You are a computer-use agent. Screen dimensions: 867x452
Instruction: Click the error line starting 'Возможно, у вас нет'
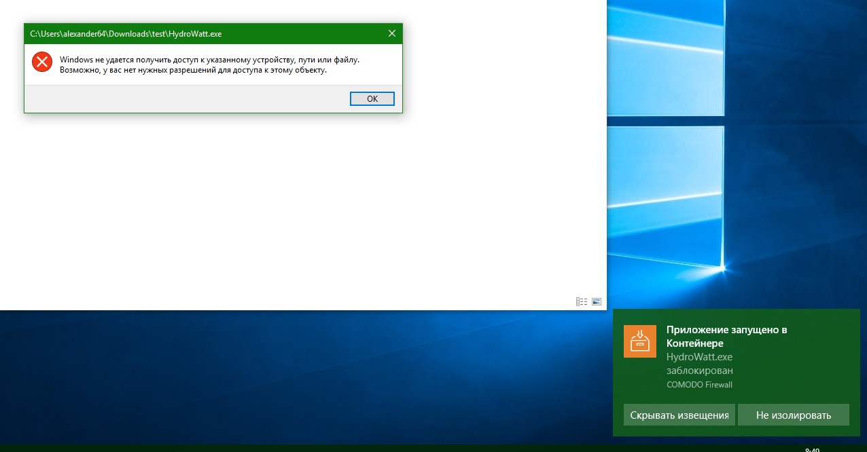click(194, 70)
